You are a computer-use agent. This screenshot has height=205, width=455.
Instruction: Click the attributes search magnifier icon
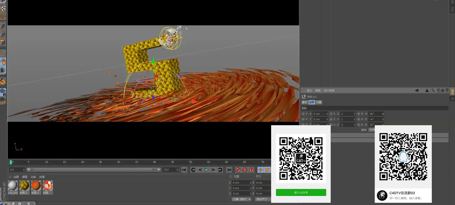click(433, 90)
